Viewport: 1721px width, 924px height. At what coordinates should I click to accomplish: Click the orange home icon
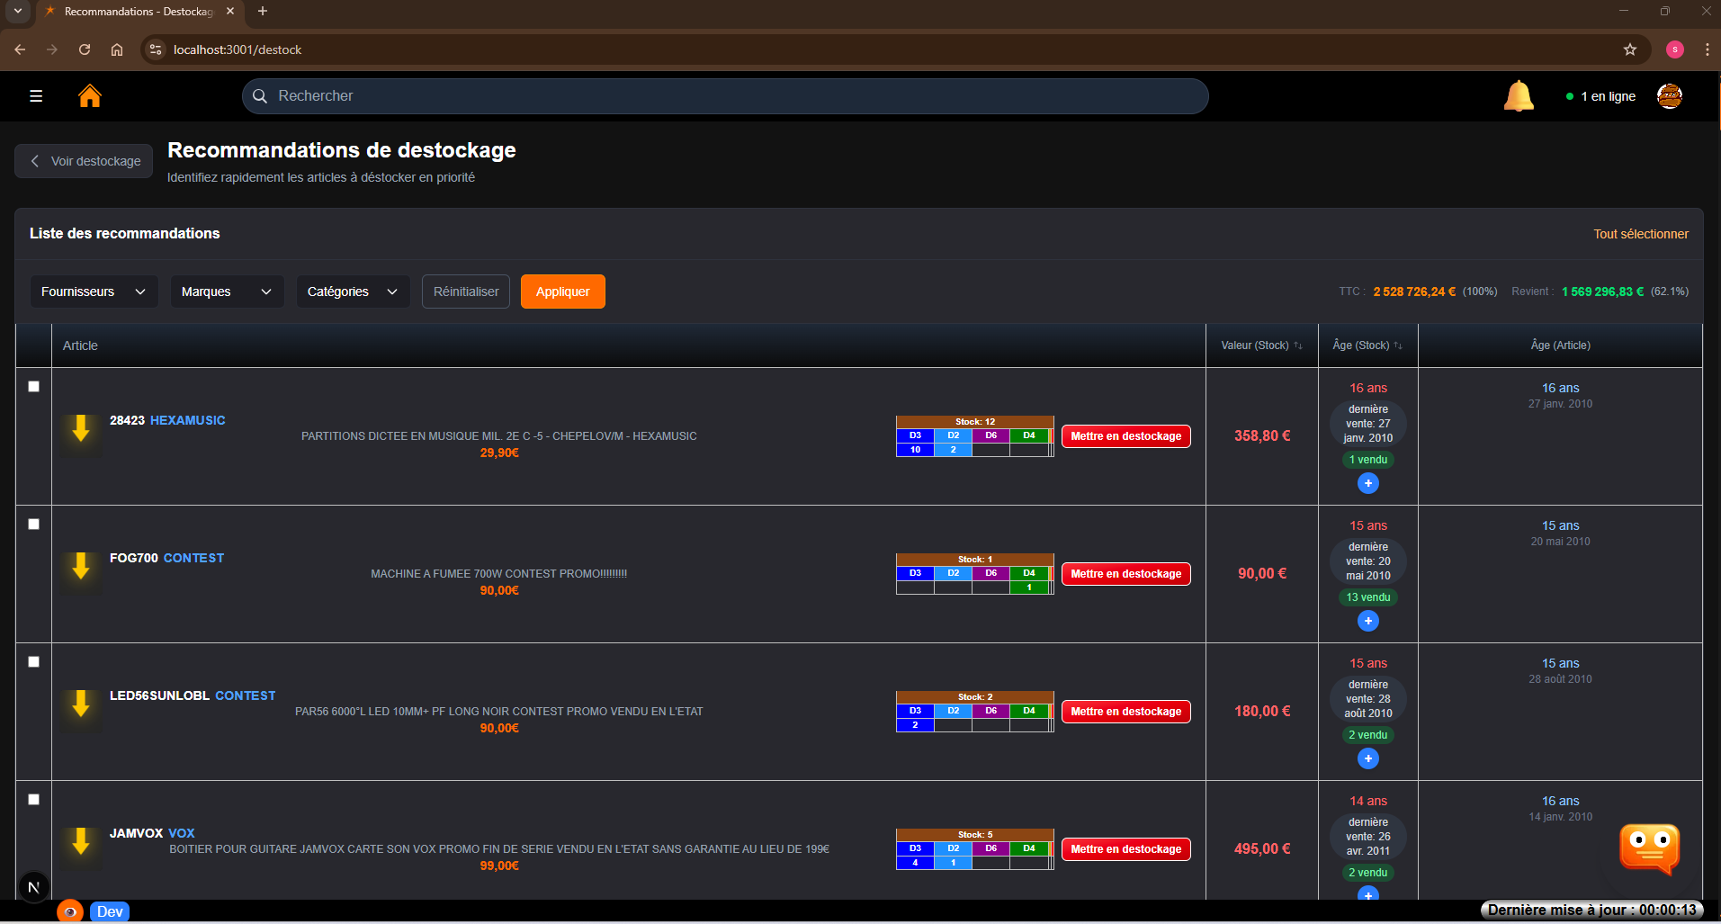[x=90, y=95]
